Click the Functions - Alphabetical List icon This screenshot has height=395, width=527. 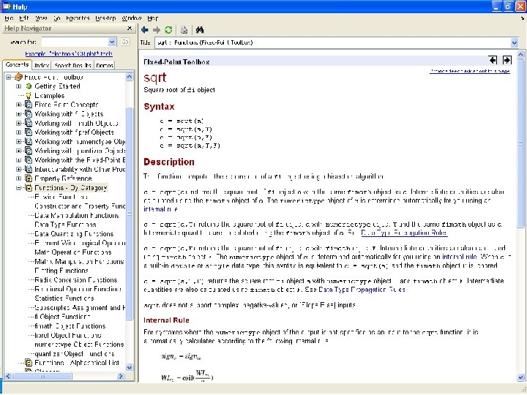point(29,363)
